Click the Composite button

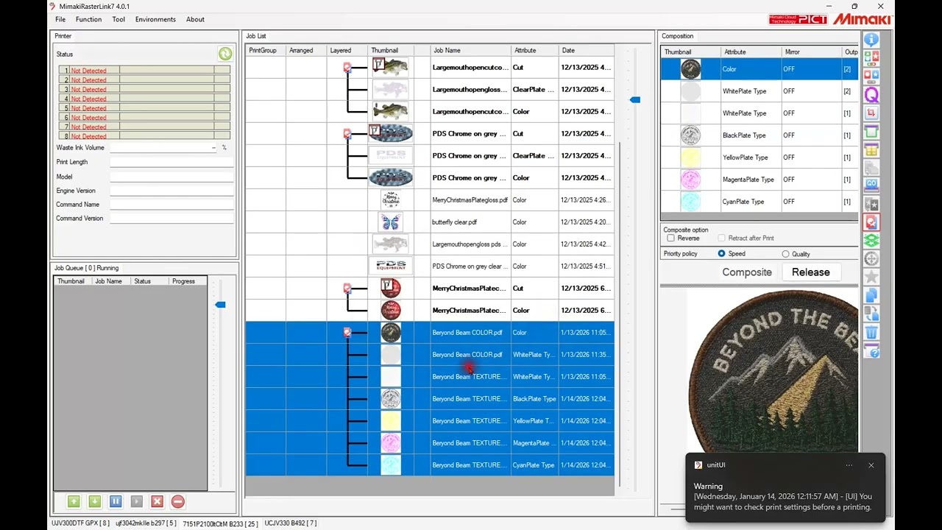click(747, 272)
